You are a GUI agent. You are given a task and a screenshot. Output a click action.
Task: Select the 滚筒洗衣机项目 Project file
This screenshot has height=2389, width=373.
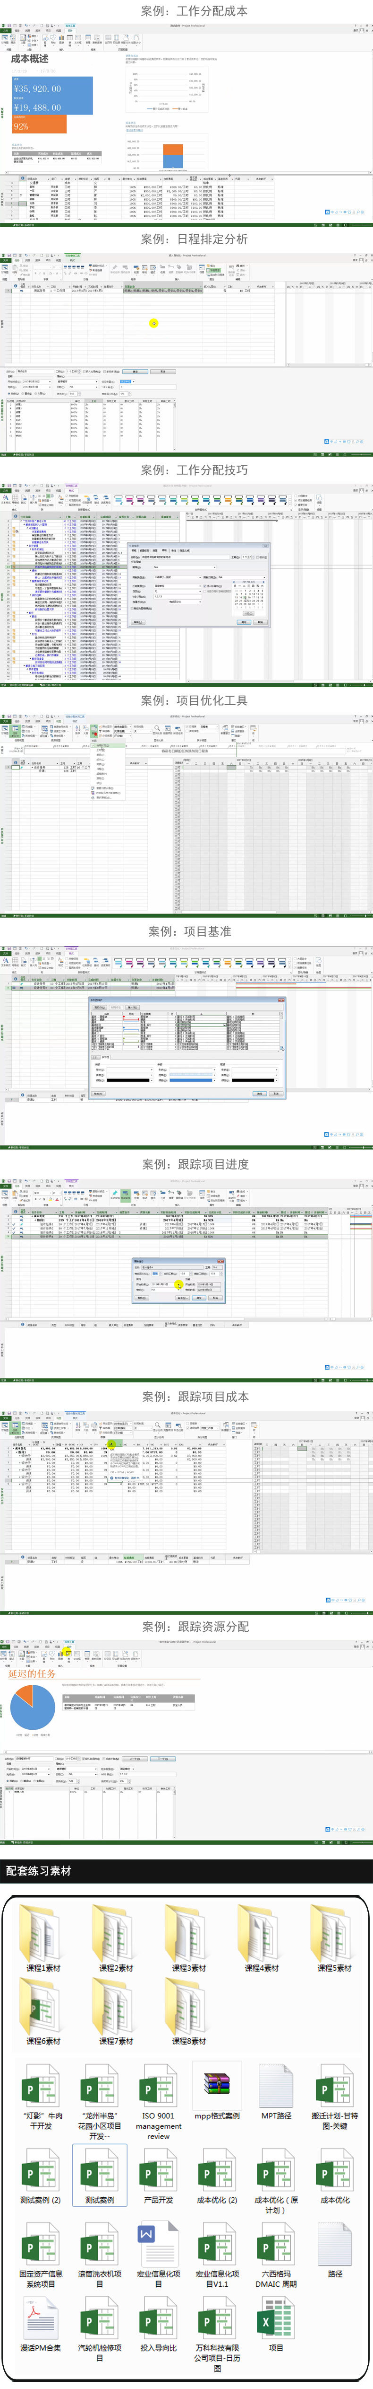[x=100, y=2255]
